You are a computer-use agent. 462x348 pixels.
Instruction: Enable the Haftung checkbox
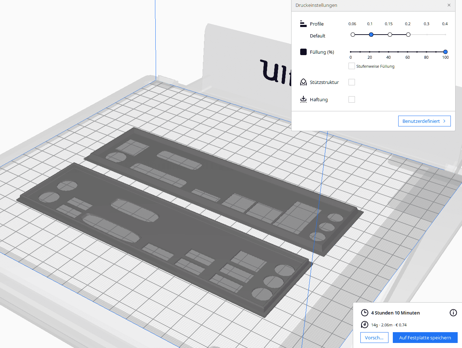click(x=352, y=99)
